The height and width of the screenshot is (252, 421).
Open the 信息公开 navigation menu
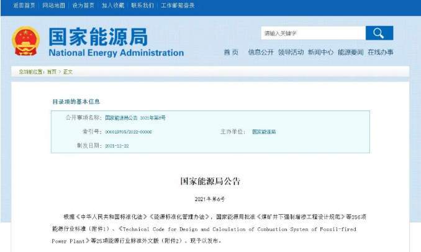[260, 52]
